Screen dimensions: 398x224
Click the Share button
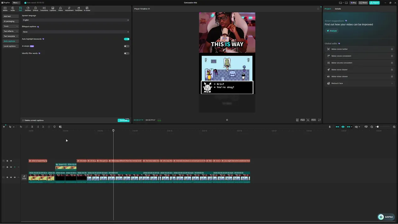(x=363, y=3)
